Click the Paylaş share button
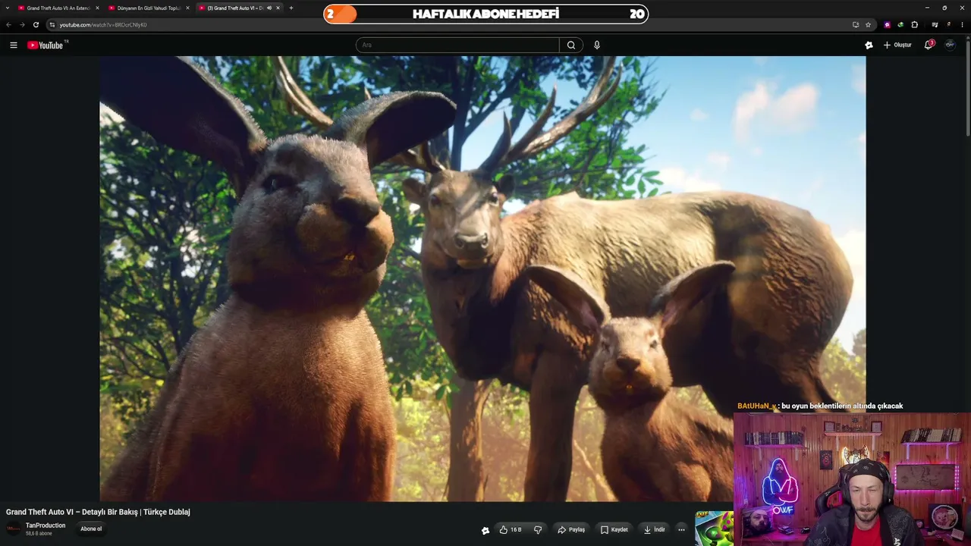 [571, 529]
